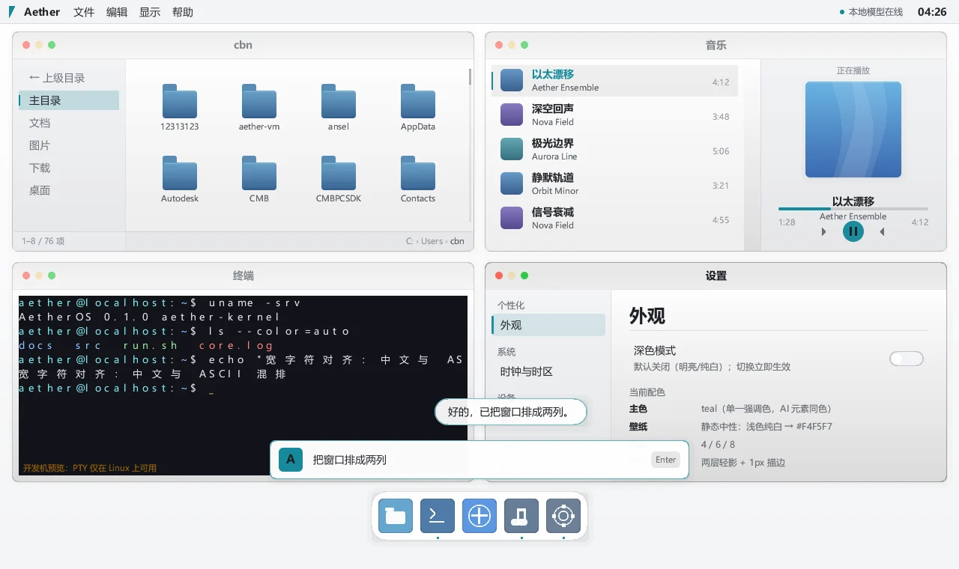Select 桌面 in the file sidebar
The width and height of the screenshot is (959, 569).
click(69, 190)
